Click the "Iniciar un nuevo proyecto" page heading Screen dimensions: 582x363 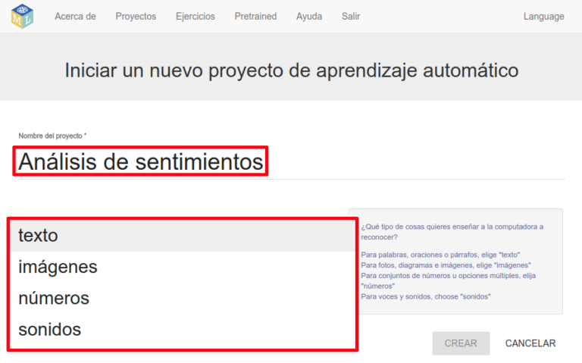click(x=291, y=70)
